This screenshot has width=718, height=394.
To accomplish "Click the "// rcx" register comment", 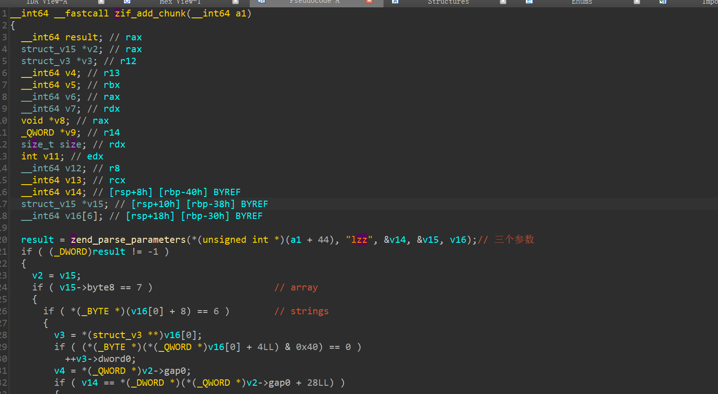I will click(x=109, y=180).
